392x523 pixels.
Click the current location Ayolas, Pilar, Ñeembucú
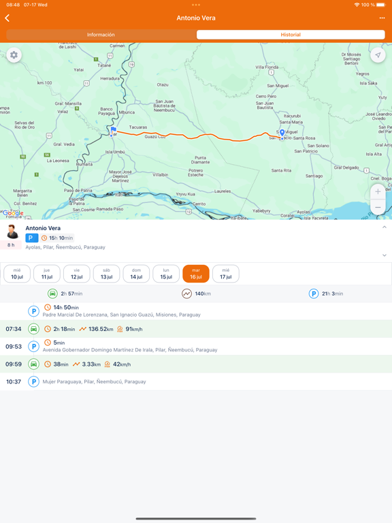click(65, 247)
